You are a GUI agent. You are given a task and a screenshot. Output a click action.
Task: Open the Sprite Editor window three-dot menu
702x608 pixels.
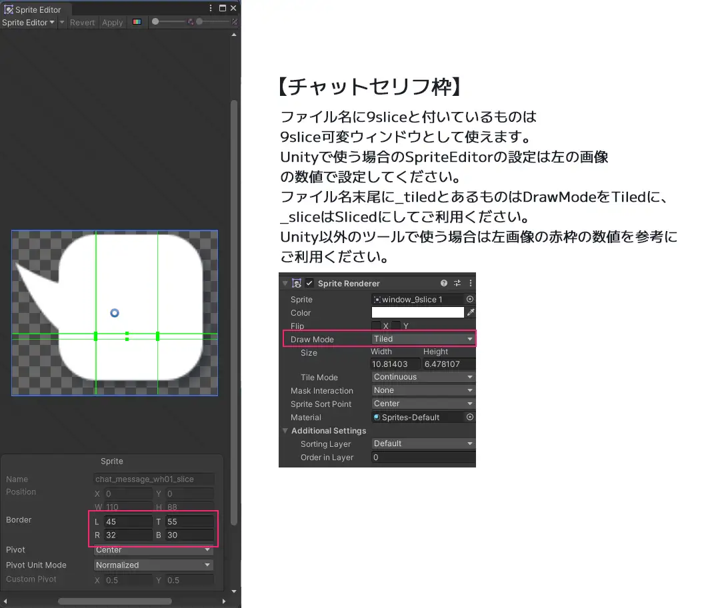coord(211,9)
